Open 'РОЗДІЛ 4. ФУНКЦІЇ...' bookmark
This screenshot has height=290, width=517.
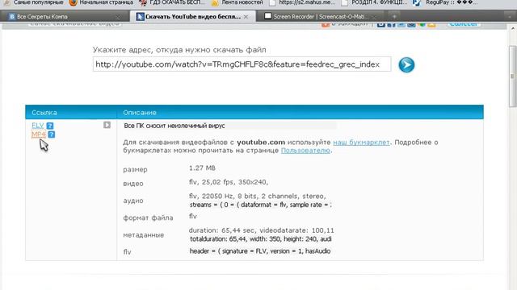[375, 2]
